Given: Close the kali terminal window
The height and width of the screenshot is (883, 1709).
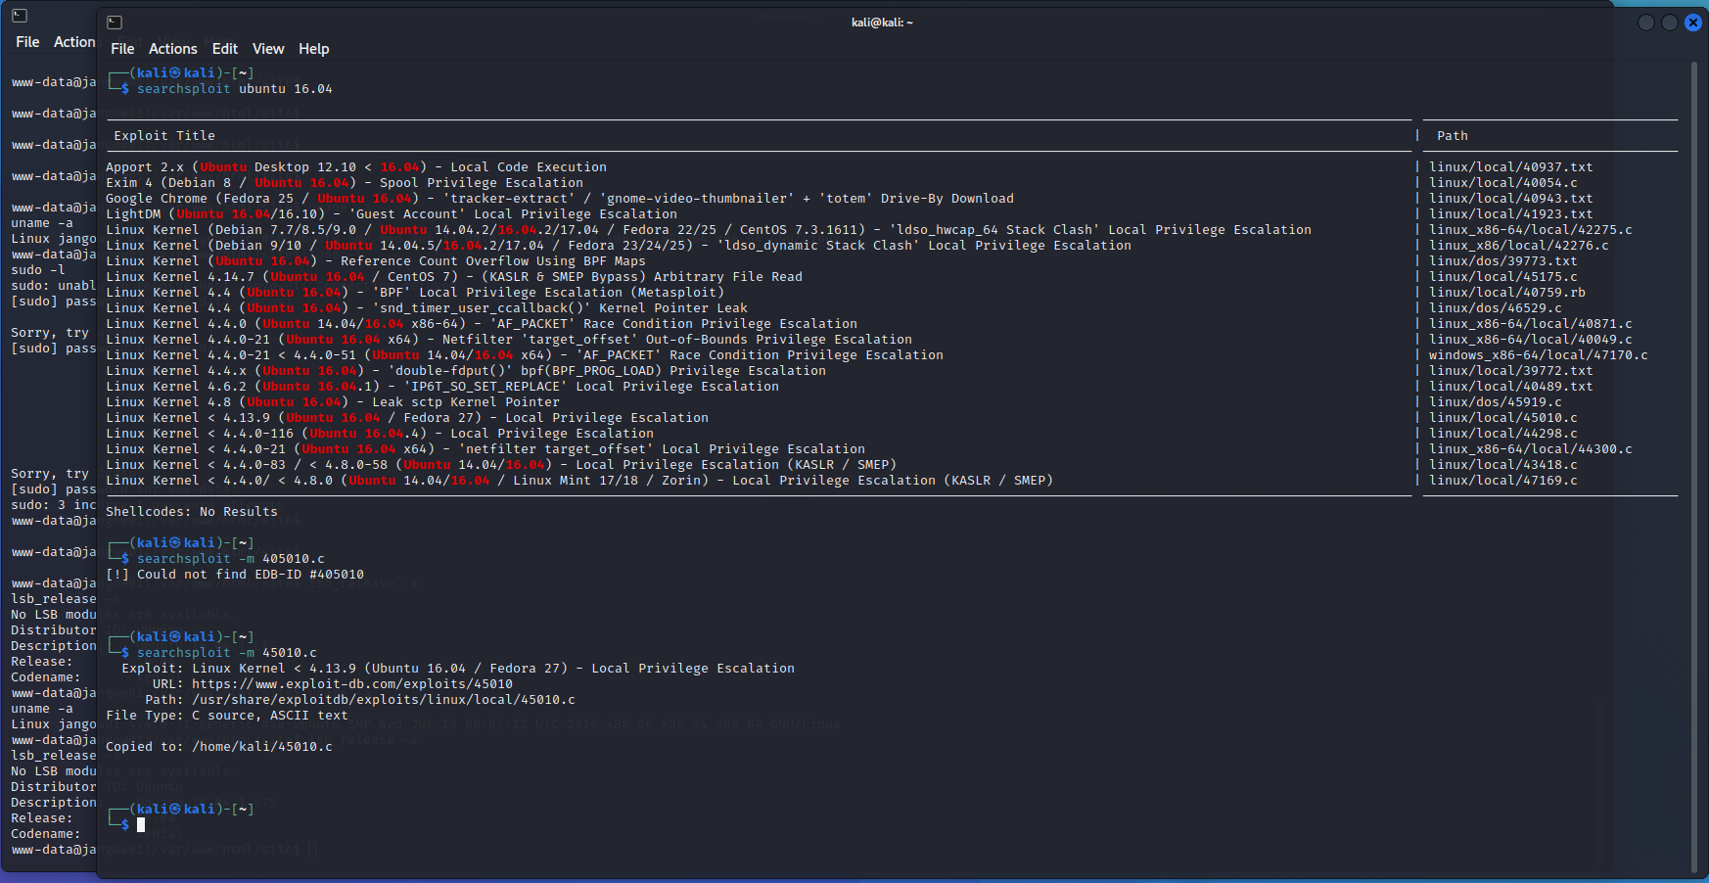Looking at the screenshot, I should 1692,23.
